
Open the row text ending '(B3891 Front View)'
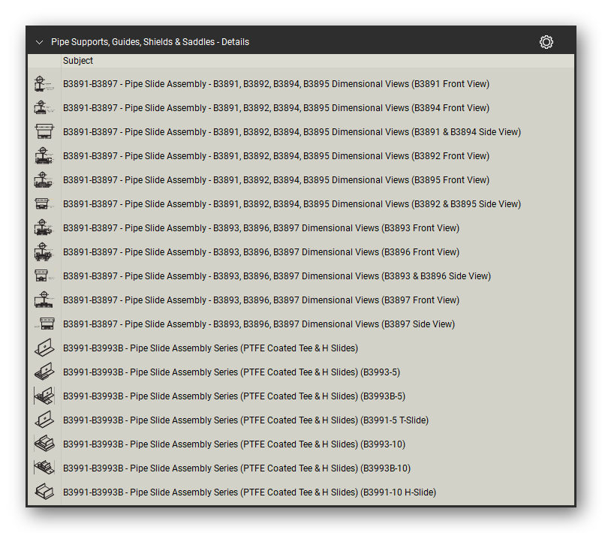[276, 84]
